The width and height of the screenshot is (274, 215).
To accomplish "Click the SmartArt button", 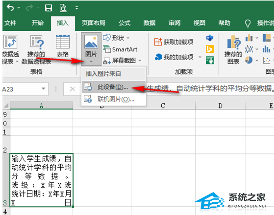I will (120, 49).
